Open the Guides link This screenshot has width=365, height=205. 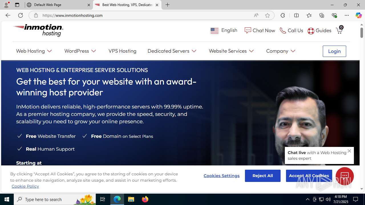319,30
